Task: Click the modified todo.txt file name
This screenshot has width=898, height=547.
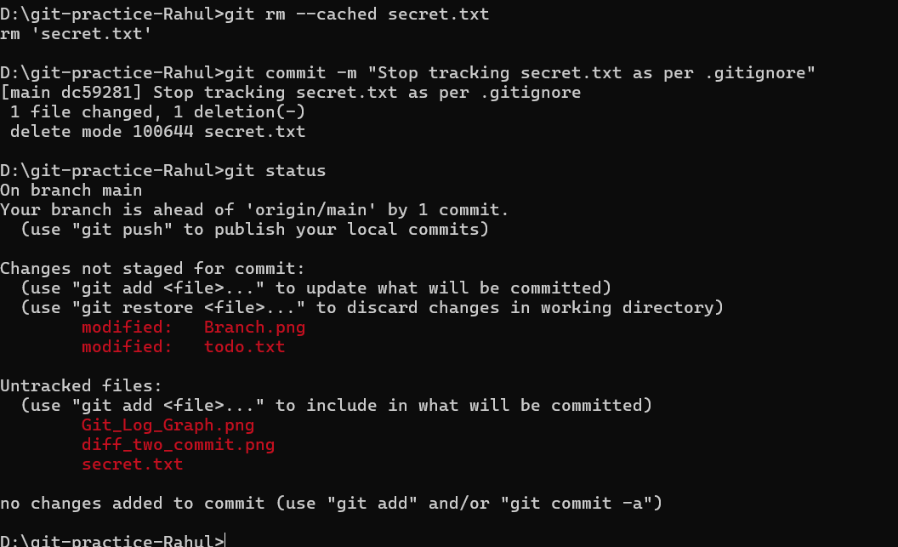Action: point(244,347)
